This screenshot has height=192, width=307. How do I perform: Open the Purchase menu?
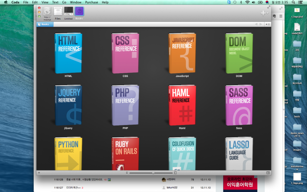coord(91,2)
